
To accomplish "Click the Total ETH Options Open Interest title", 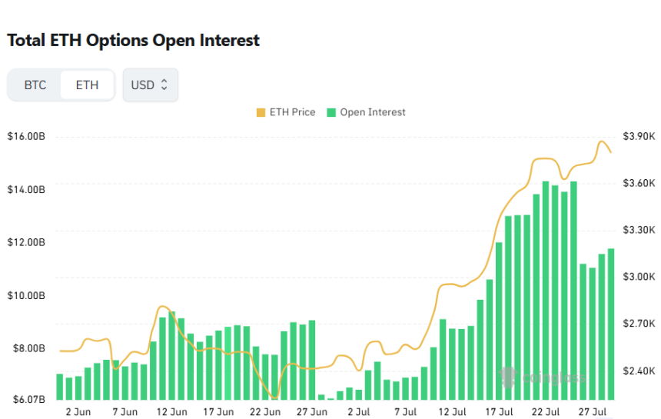I will [133, 41].
